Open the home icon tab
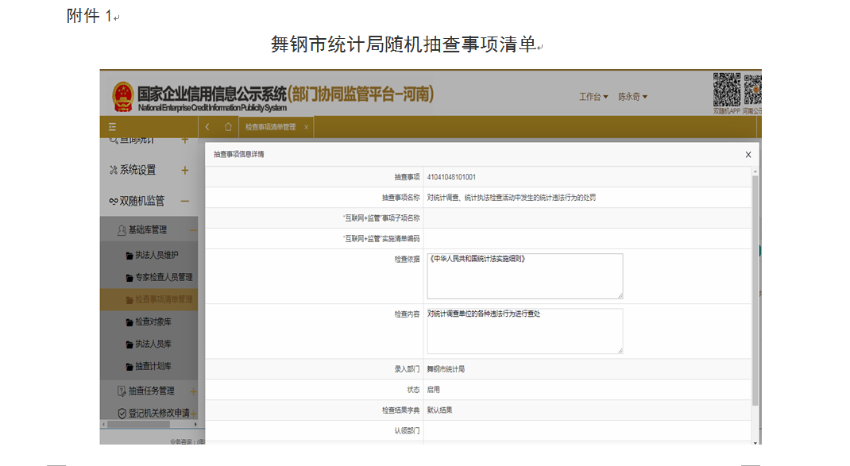850x466 pixels. coord(228,127)
